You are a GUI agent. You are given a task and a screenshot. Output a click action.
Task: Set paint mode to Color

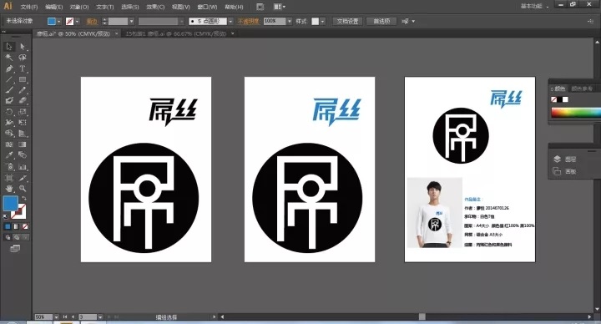coord(8,226)
